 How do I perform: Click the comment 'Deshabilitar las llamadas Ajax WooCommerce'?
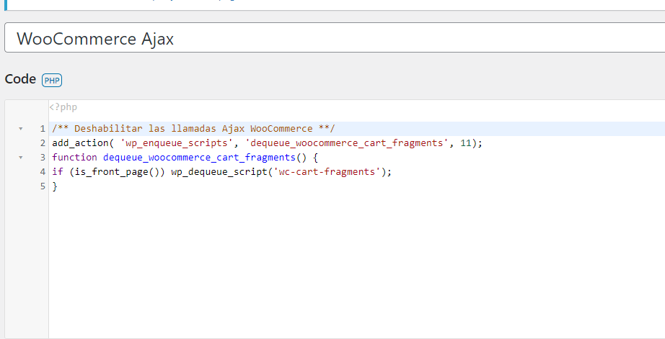point(193,129)
